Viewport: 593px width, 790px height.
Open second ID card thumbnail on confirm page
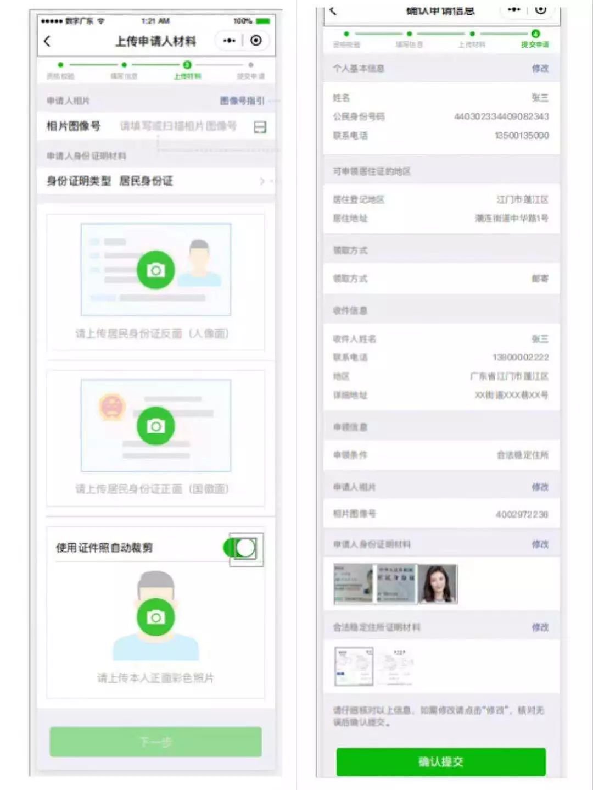(x=396, y=584)
